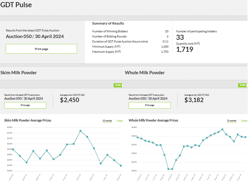Click the Skim Milk Powder average price $2,450
Screen dimensions: 248x182
[70, 100]
